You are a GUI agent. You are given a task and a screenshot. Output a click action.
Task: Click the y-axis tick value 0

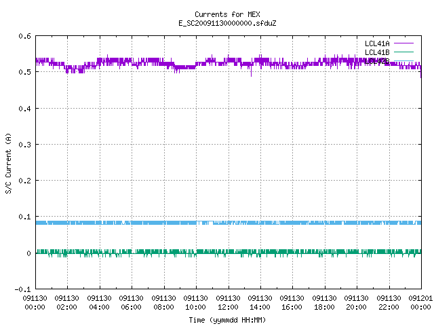coord(28,253)
